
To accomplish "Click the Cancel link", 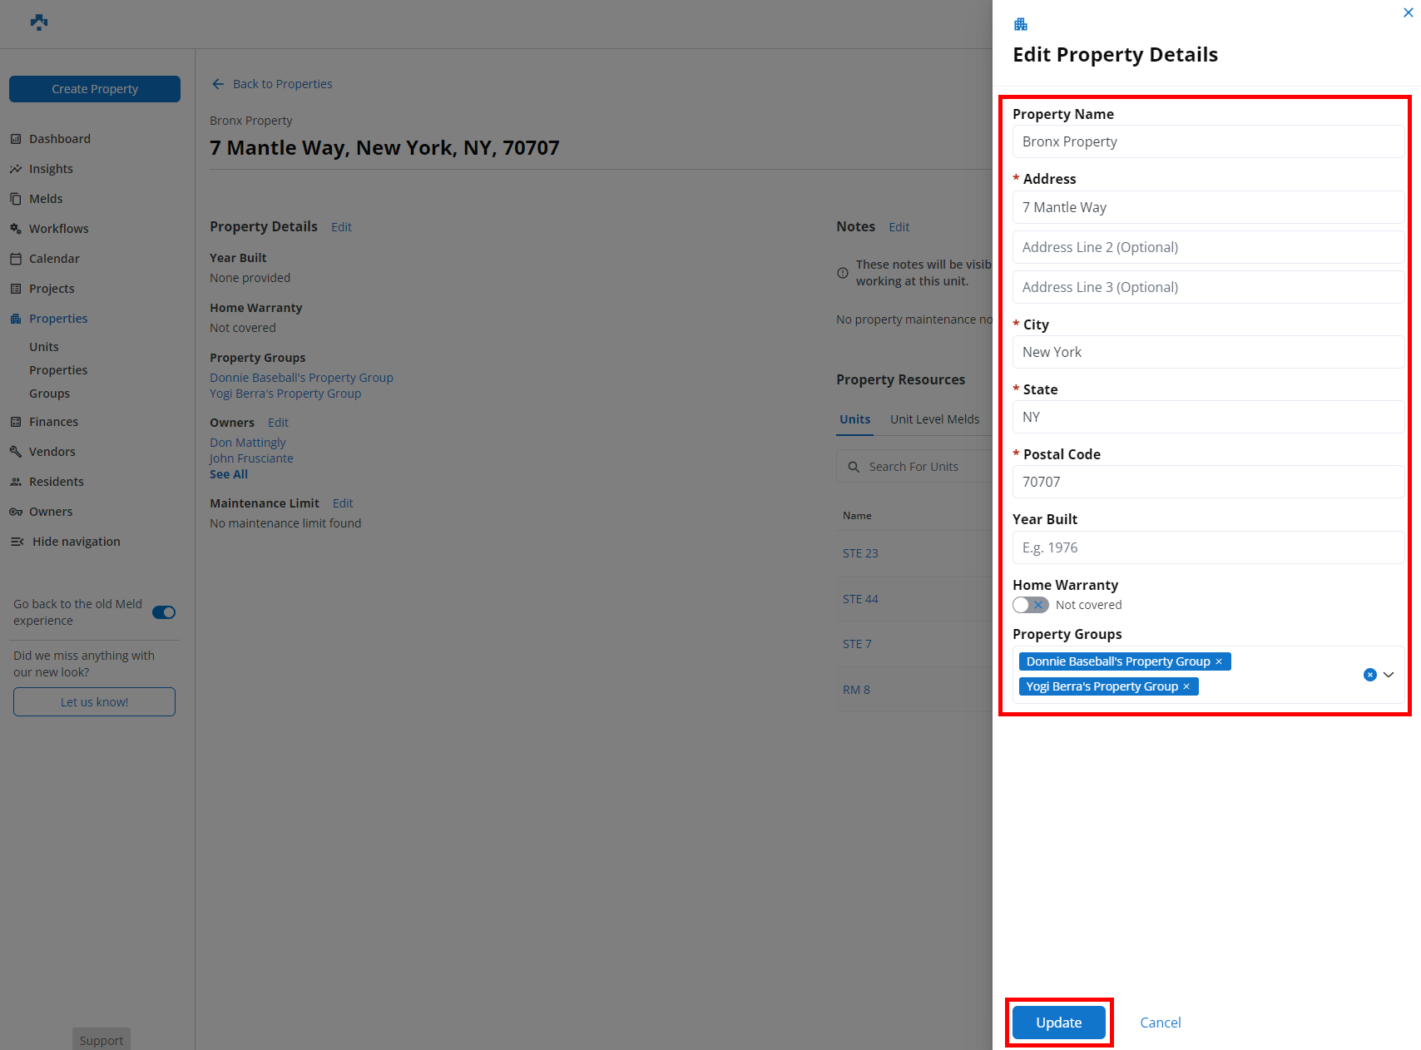I will click(1160, 1023).
